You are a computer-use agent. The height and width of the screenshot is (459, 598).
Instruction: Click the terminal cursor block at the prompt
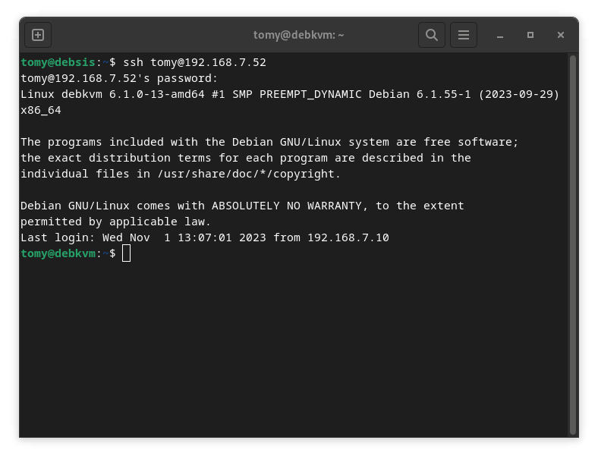coord(126,253)
